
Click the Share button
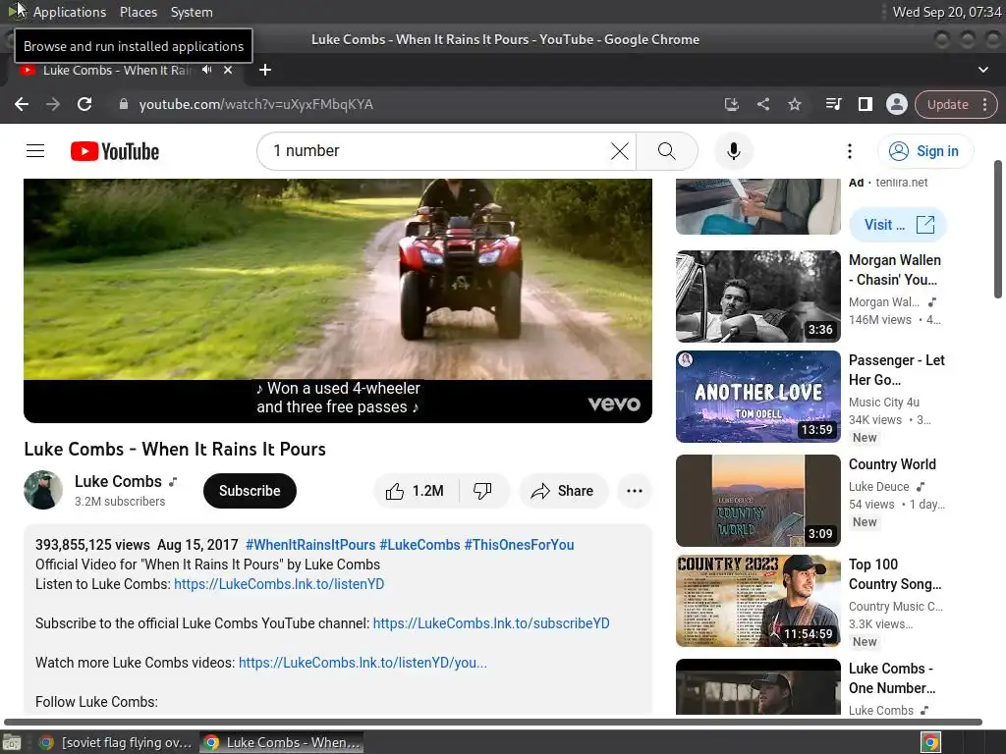click(563, 491)
